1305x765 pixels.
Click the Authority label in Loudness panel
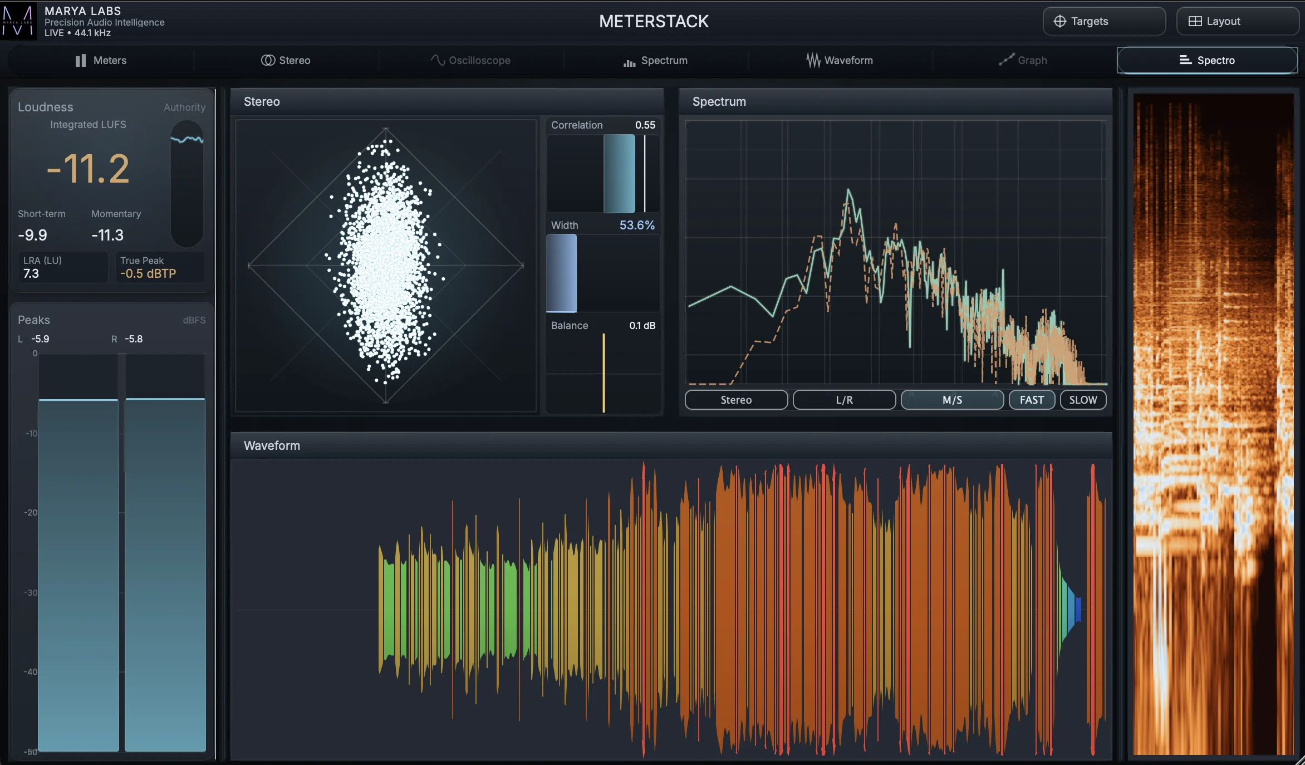[184, 107]
